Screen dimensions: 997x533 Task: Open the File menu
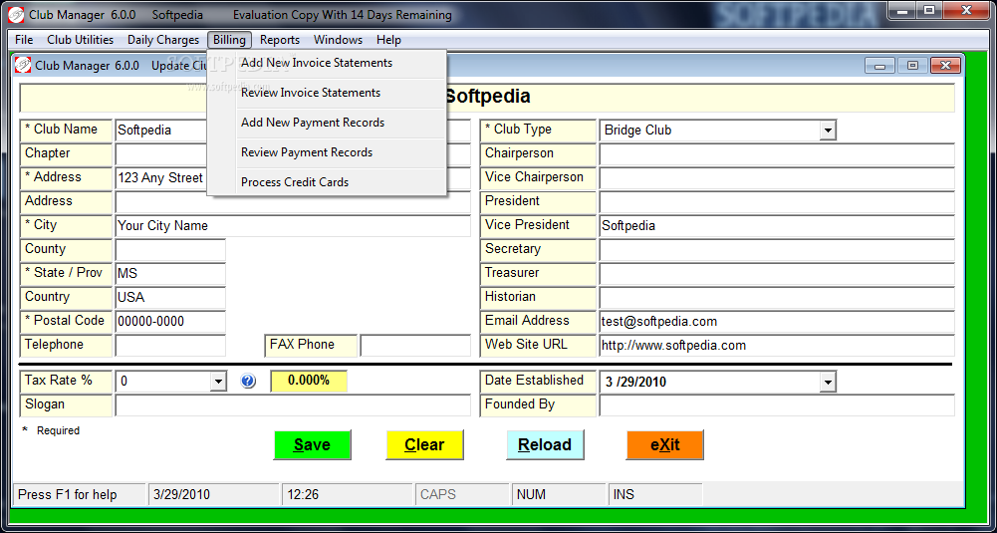(x=24, y=40)
